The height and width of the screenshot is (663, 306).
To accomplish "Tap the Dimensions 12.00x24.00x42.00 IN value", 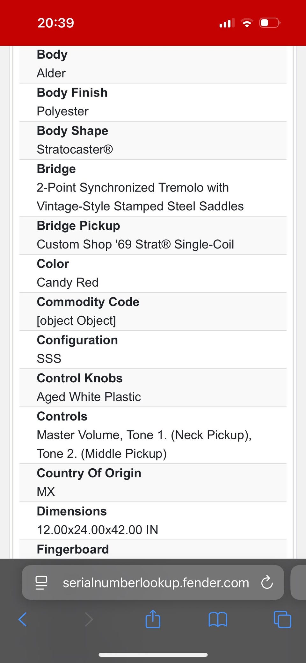I will click(x=98, y=530).
